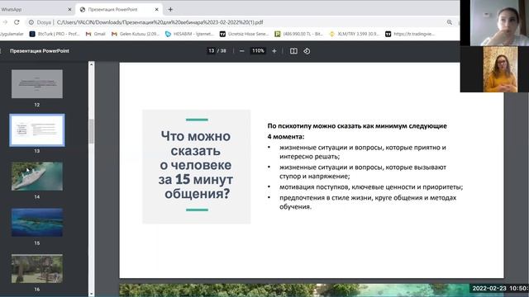Select the Презентация PowerPoint browser tab
The width and height of the screenshot is (529, 297).
pyautogui.click(x=119, y=9)
